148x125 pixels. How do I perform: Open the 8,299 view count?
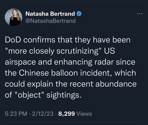click(66, 113)
